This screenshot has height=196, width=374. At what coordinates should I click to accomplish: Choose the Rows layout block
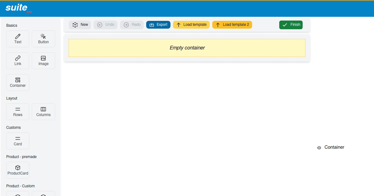point(17,111)
